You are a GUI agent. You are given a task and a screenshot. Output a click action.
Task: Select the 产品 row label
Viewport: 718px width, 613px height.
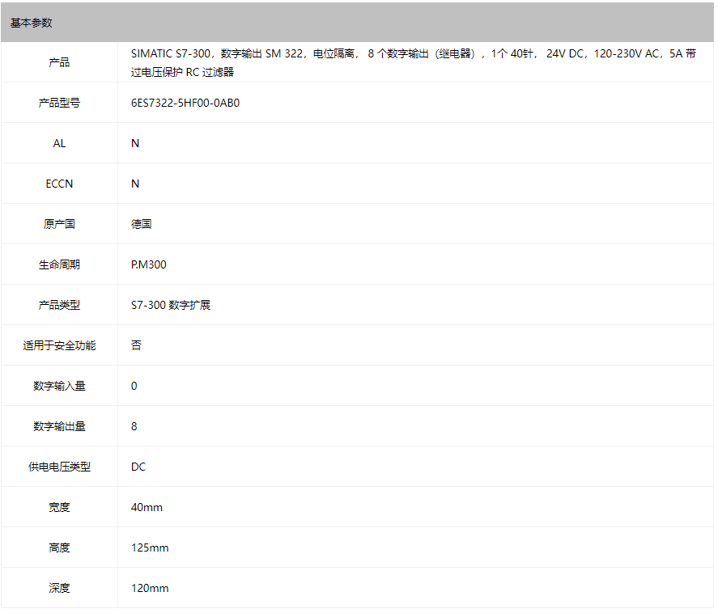click(x=59, y=62)
